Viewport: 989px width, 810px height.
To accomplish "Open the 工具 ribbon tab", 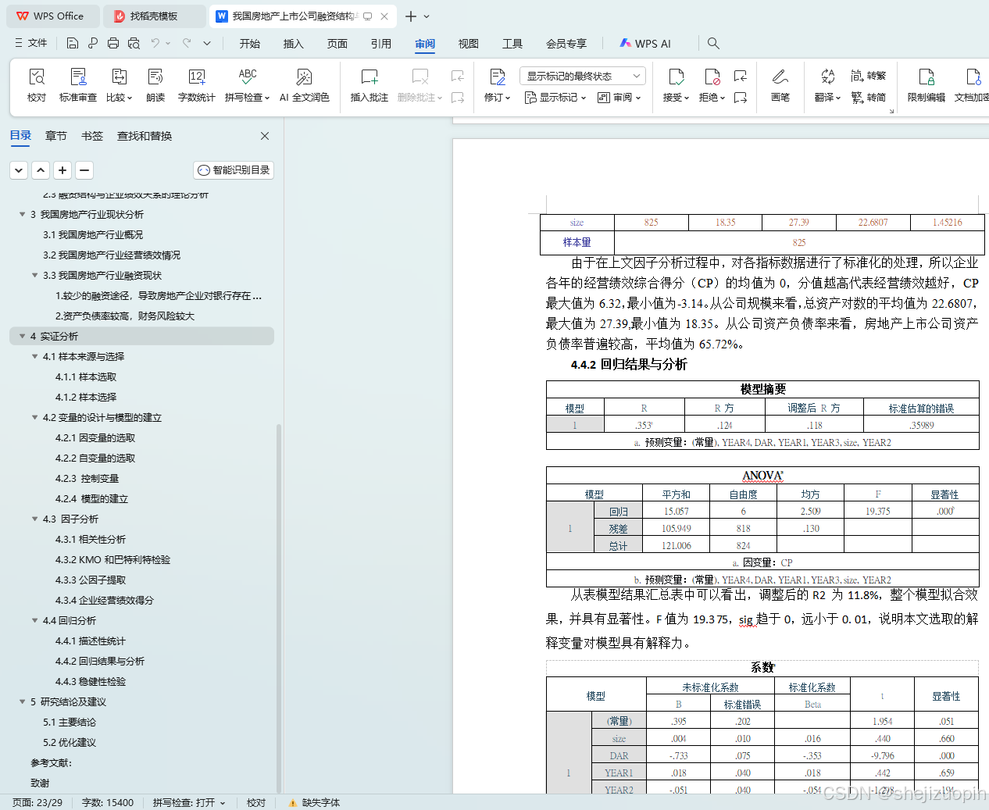I will coord(512,44).
